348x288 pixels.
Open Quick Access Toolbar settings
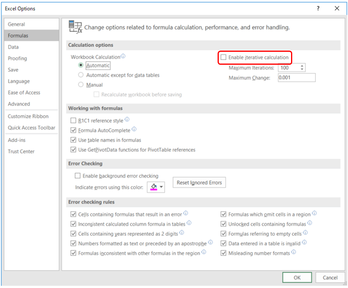[x=31, y=128]
